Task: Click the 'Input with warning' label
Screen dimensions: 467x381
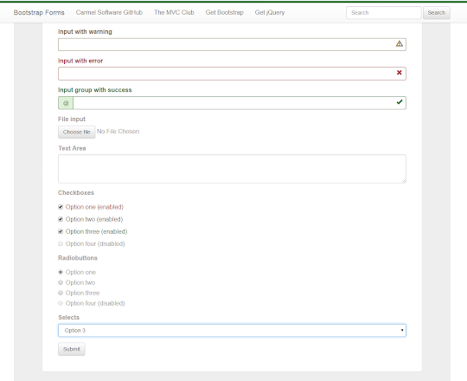Action: [85, 31]
